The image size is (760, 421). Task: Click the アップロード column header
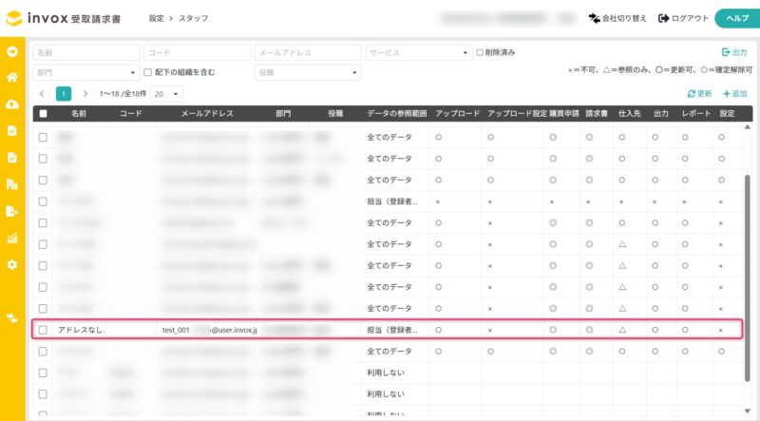click(457, 113)
